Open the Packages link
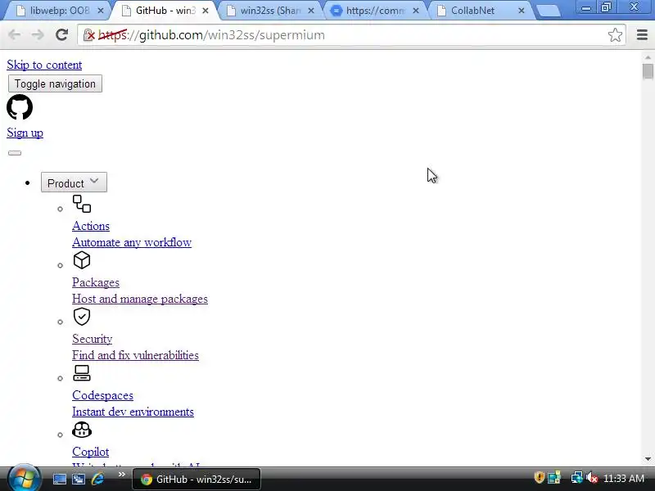Screen dimensions: 655x491 pyautogui.click(x=96, y=282)
